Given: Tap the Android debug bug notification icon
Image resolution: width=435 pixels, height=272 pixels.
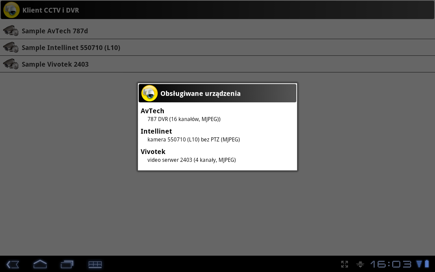Looking at the screenshot, I should coord(360,264).
